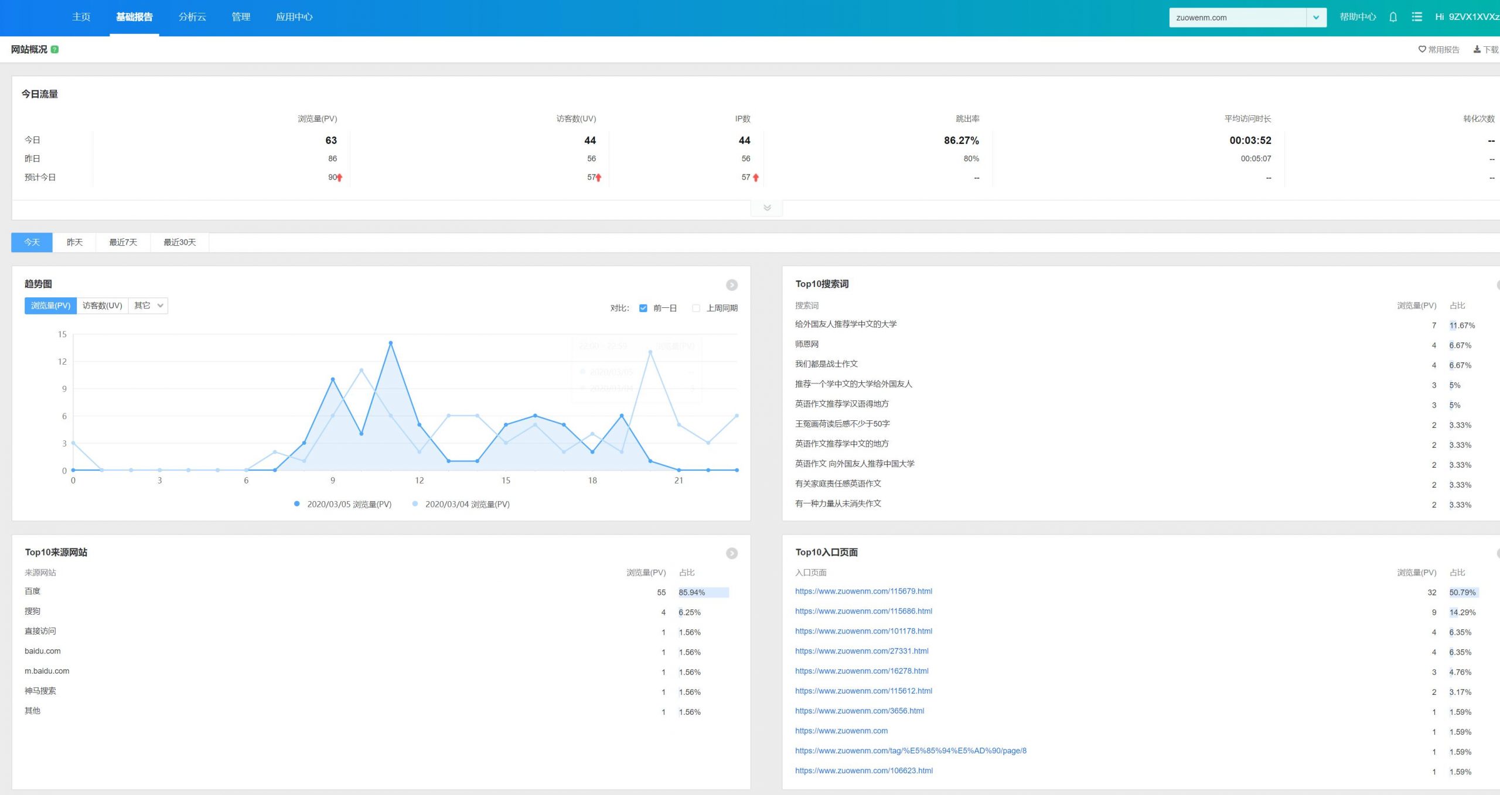Viewport: 1500px width, 795px height.
Task: Click the zuowenm.com site selector field
Action: [x=1237, y=18]
